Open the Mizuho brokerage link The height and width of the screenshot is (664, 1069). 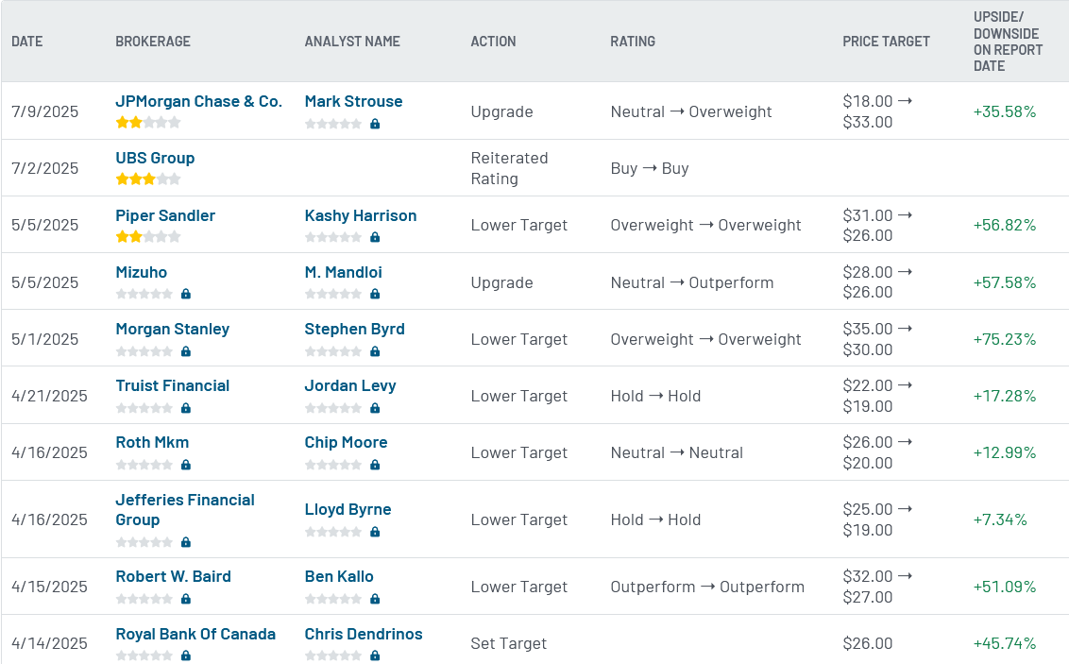pyautogui.click(x=141, y=272)
